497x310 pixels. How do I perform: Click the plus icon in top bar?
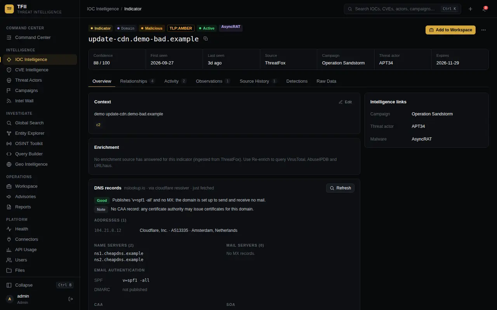[470, 9]
